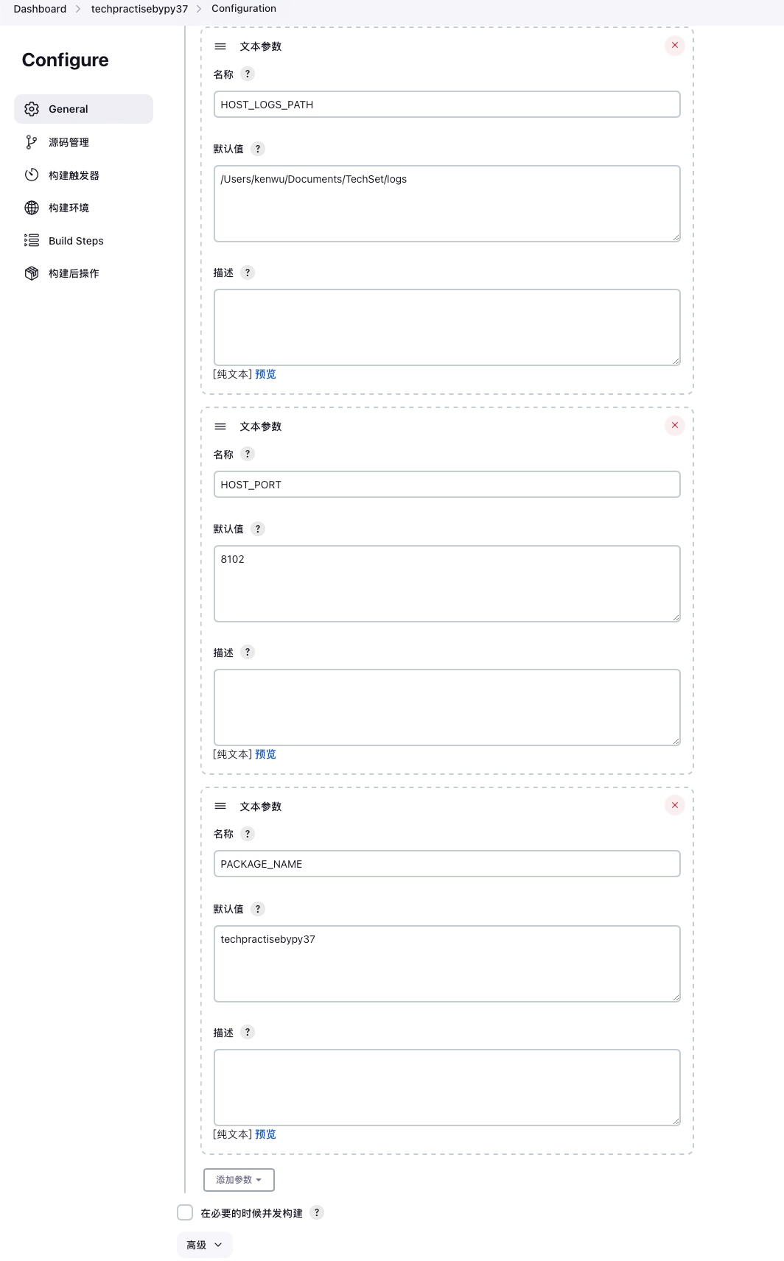Enable concurrent builds checkbox
The width and height of the screenshot is (784, 1261).
(x=185, y=1212)
